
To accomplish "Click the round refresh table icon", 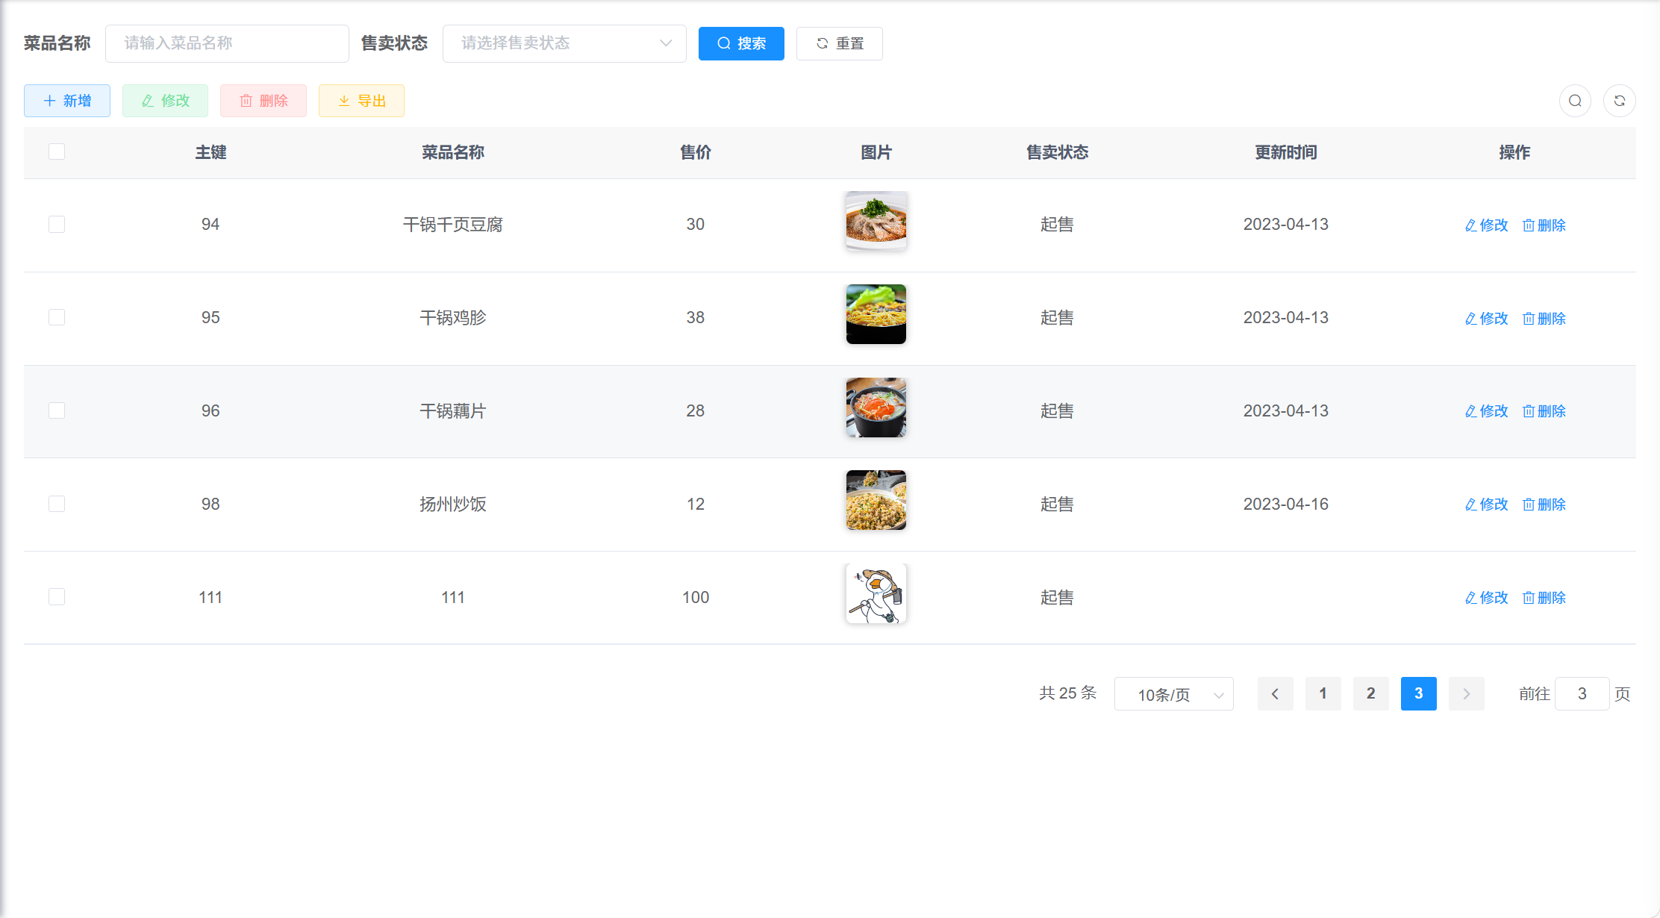I will click(x=1619, y=101).
